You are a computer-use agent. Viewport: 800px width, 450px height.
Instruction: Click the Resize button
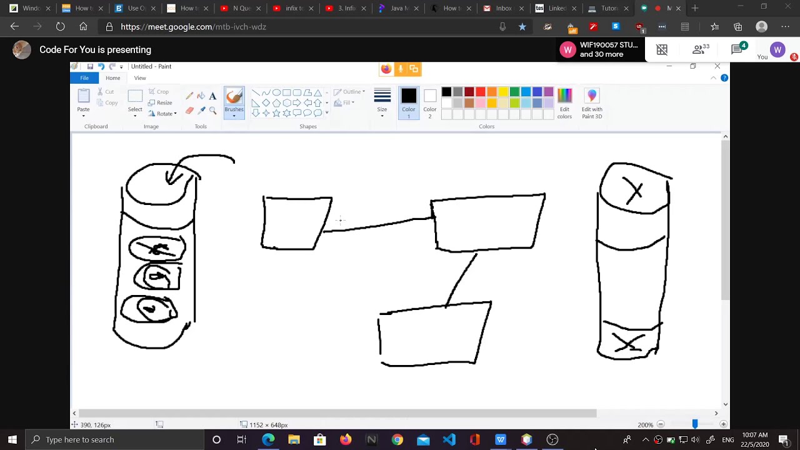[160, 102]
